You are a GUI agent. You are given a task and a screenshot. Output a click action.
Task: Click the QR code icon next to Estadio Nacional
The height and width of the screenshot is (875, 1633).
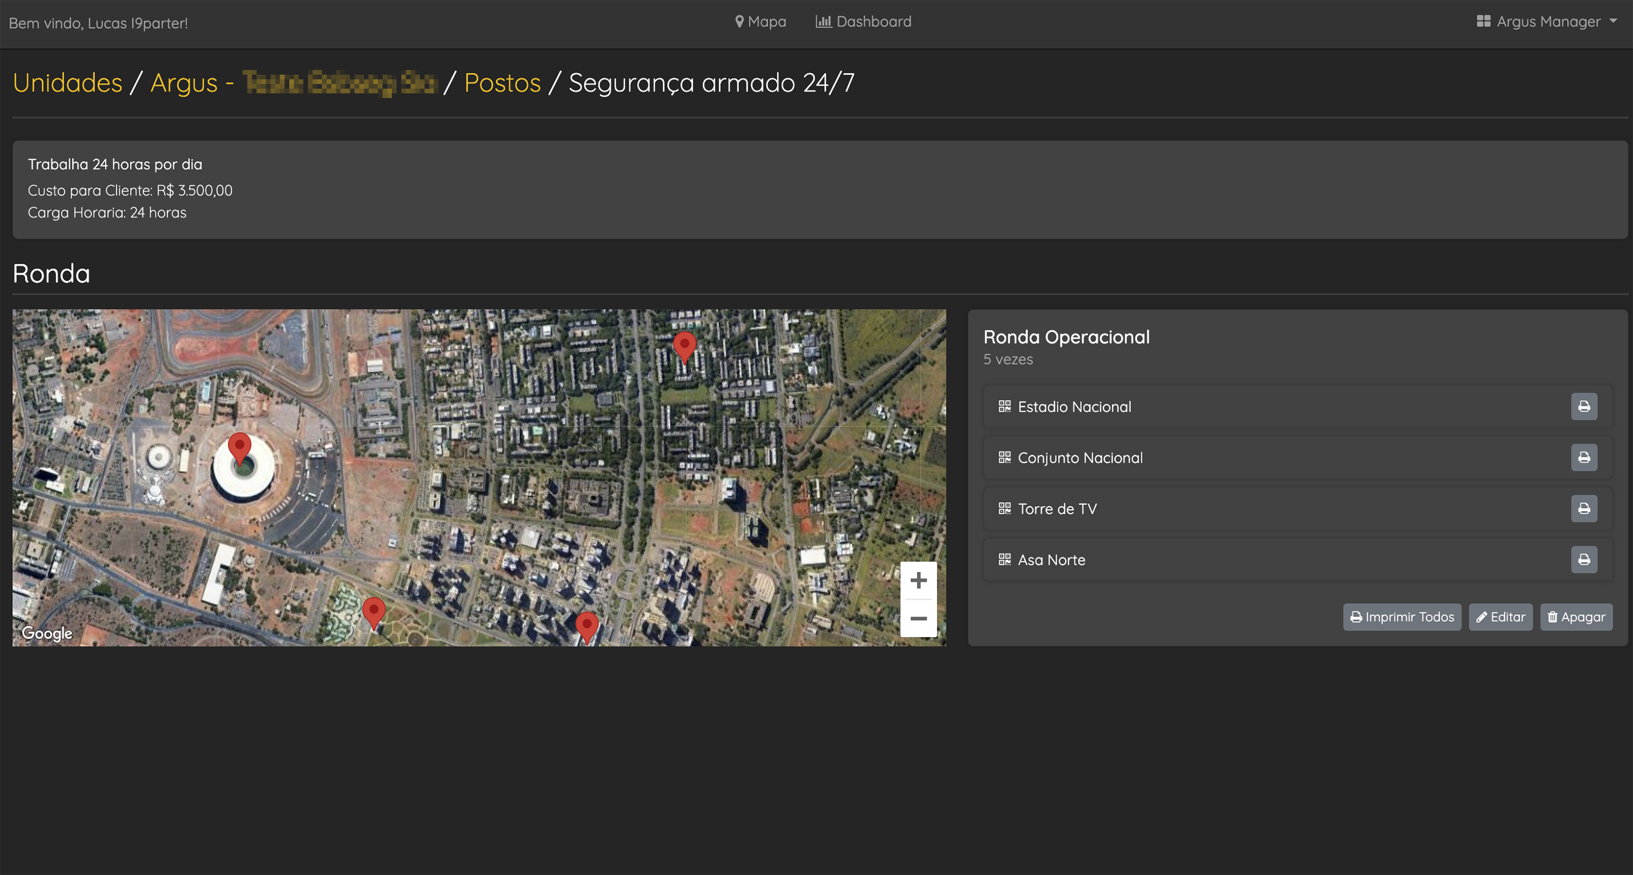tap(1004, 407)
